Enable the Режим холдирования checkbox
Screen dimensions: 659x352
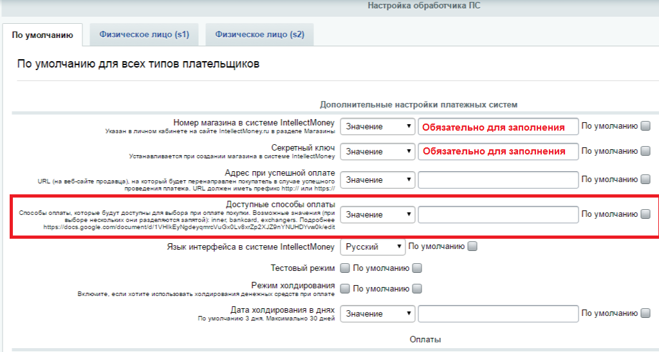point(345,289)
